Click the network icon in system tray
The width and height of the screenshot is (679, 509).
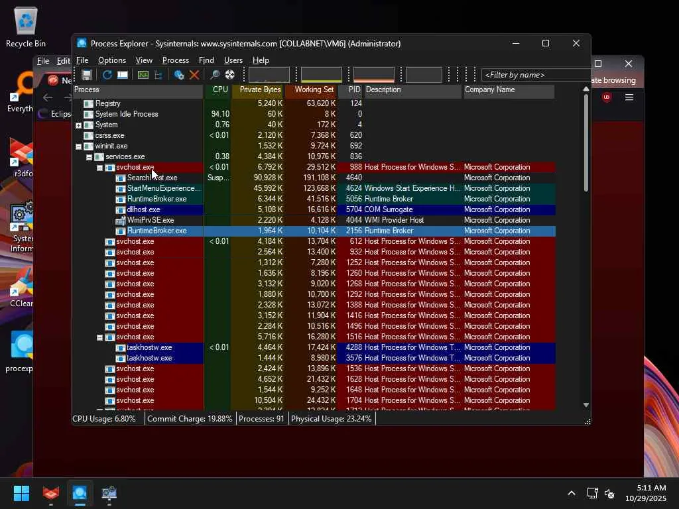tap(592, 493)
